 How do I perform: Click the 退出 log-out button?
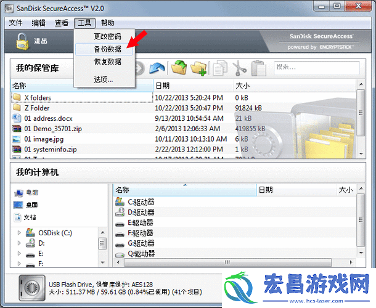[x=41, y=41]
